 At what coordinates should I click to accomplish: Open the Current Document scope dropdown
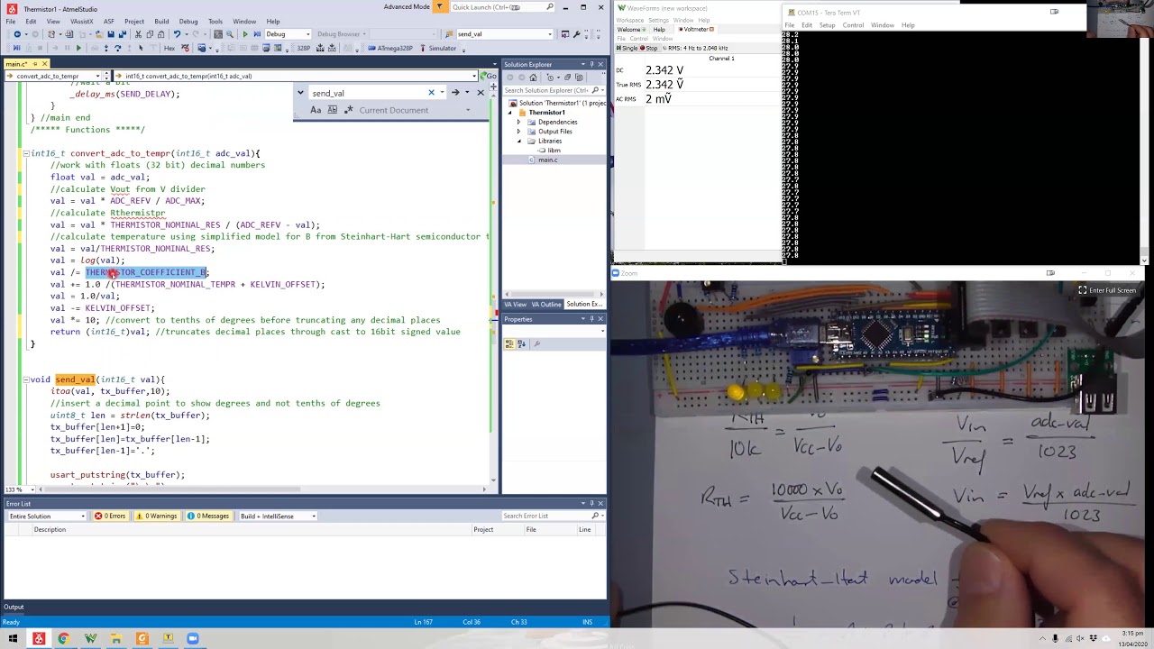coord(415,110)
